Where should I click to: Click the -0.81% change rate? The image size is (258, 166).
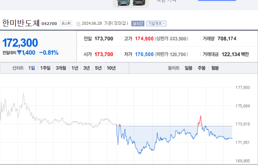[x=49, y=53]
